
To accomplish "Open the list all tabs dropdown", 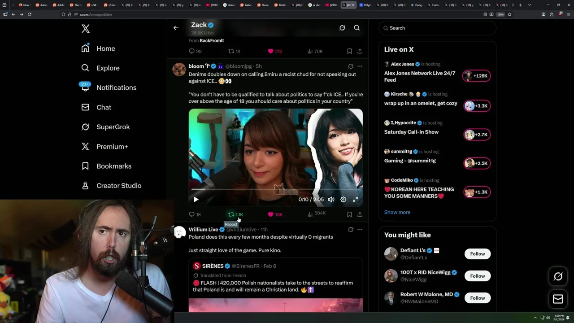I will [530, 5].
